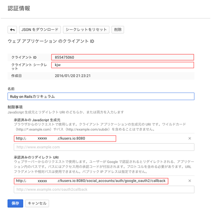The height and width of the screenshot is (216, 211).
Task: Click the 承認済みの JavaScript 生成元 label
Action: (x=37, y=120)
